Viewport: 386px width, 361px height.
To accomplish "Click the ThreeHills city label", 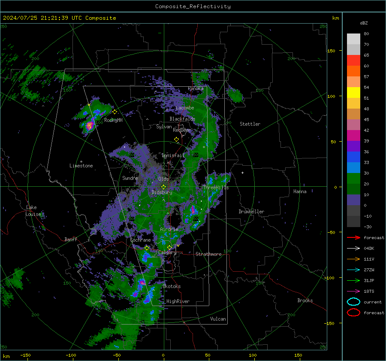I will [x=216, y=188].
